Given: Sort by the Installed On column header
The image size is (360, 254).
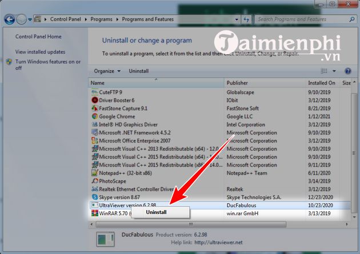Looking at the screenshot, I should 323,83.
